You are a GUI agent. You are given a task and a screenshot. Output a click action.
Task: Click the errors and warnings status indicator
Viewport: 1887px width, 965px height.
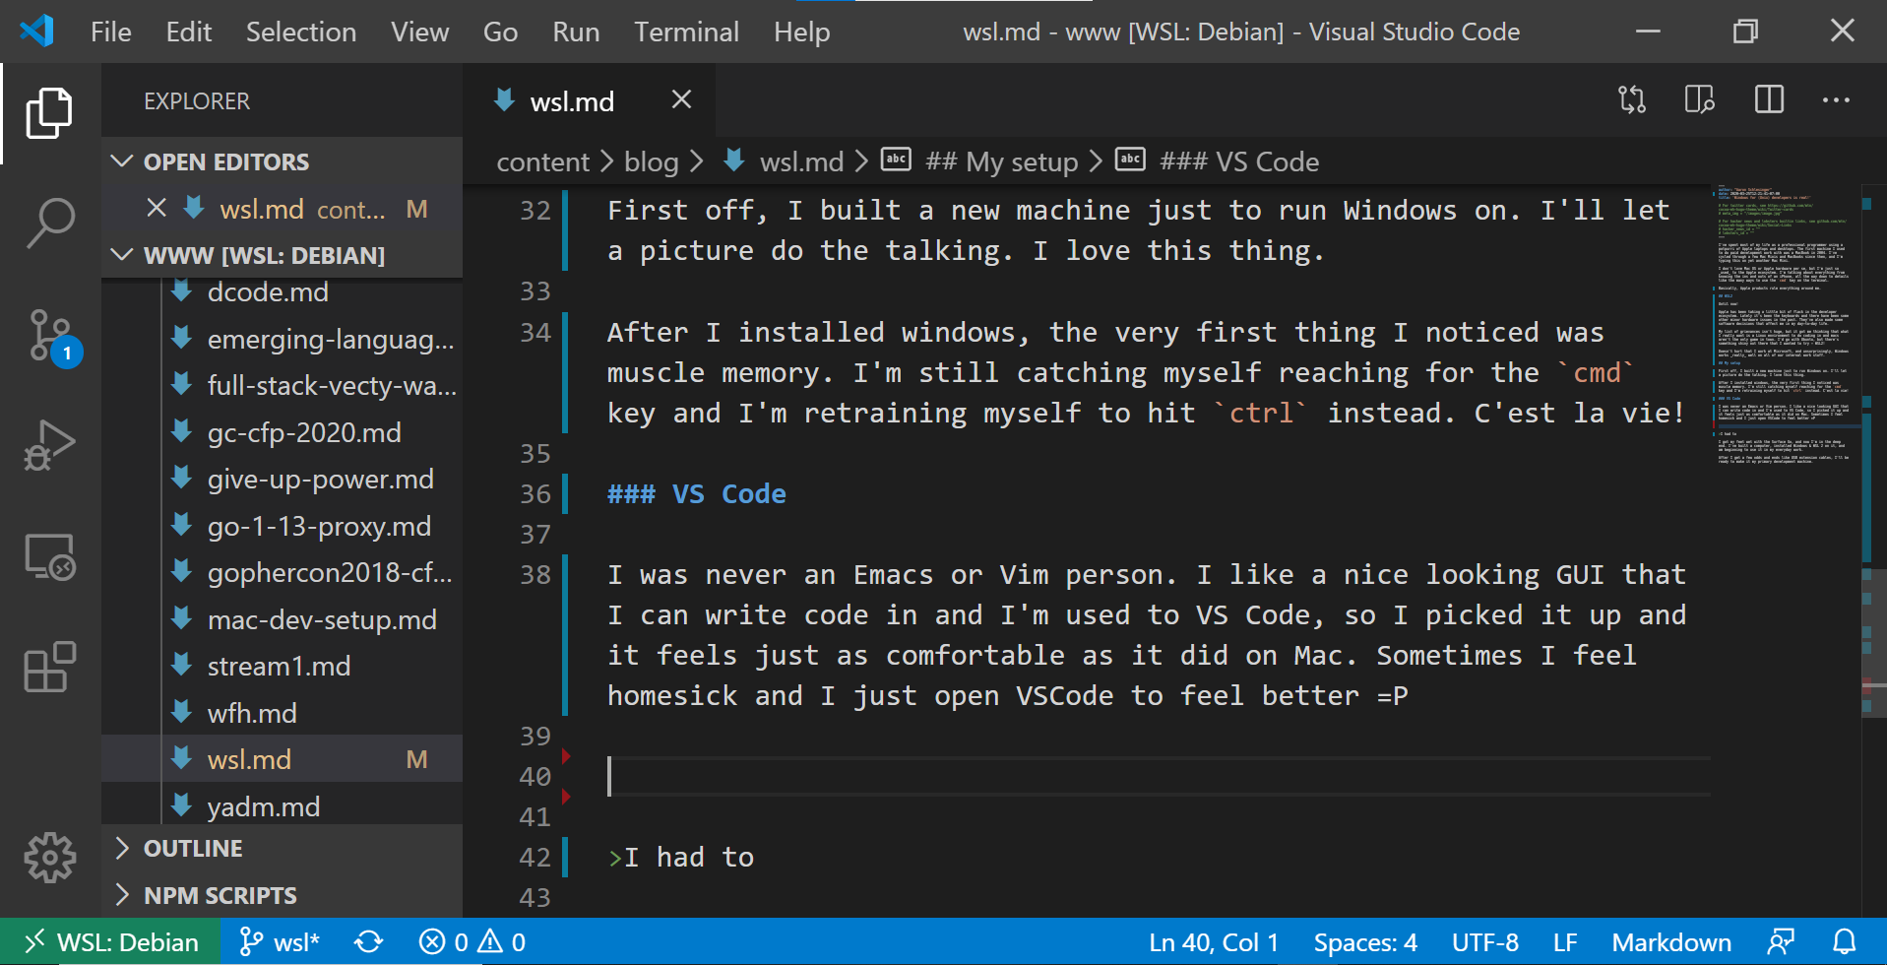pyautogui.click(x=470, y=941)
